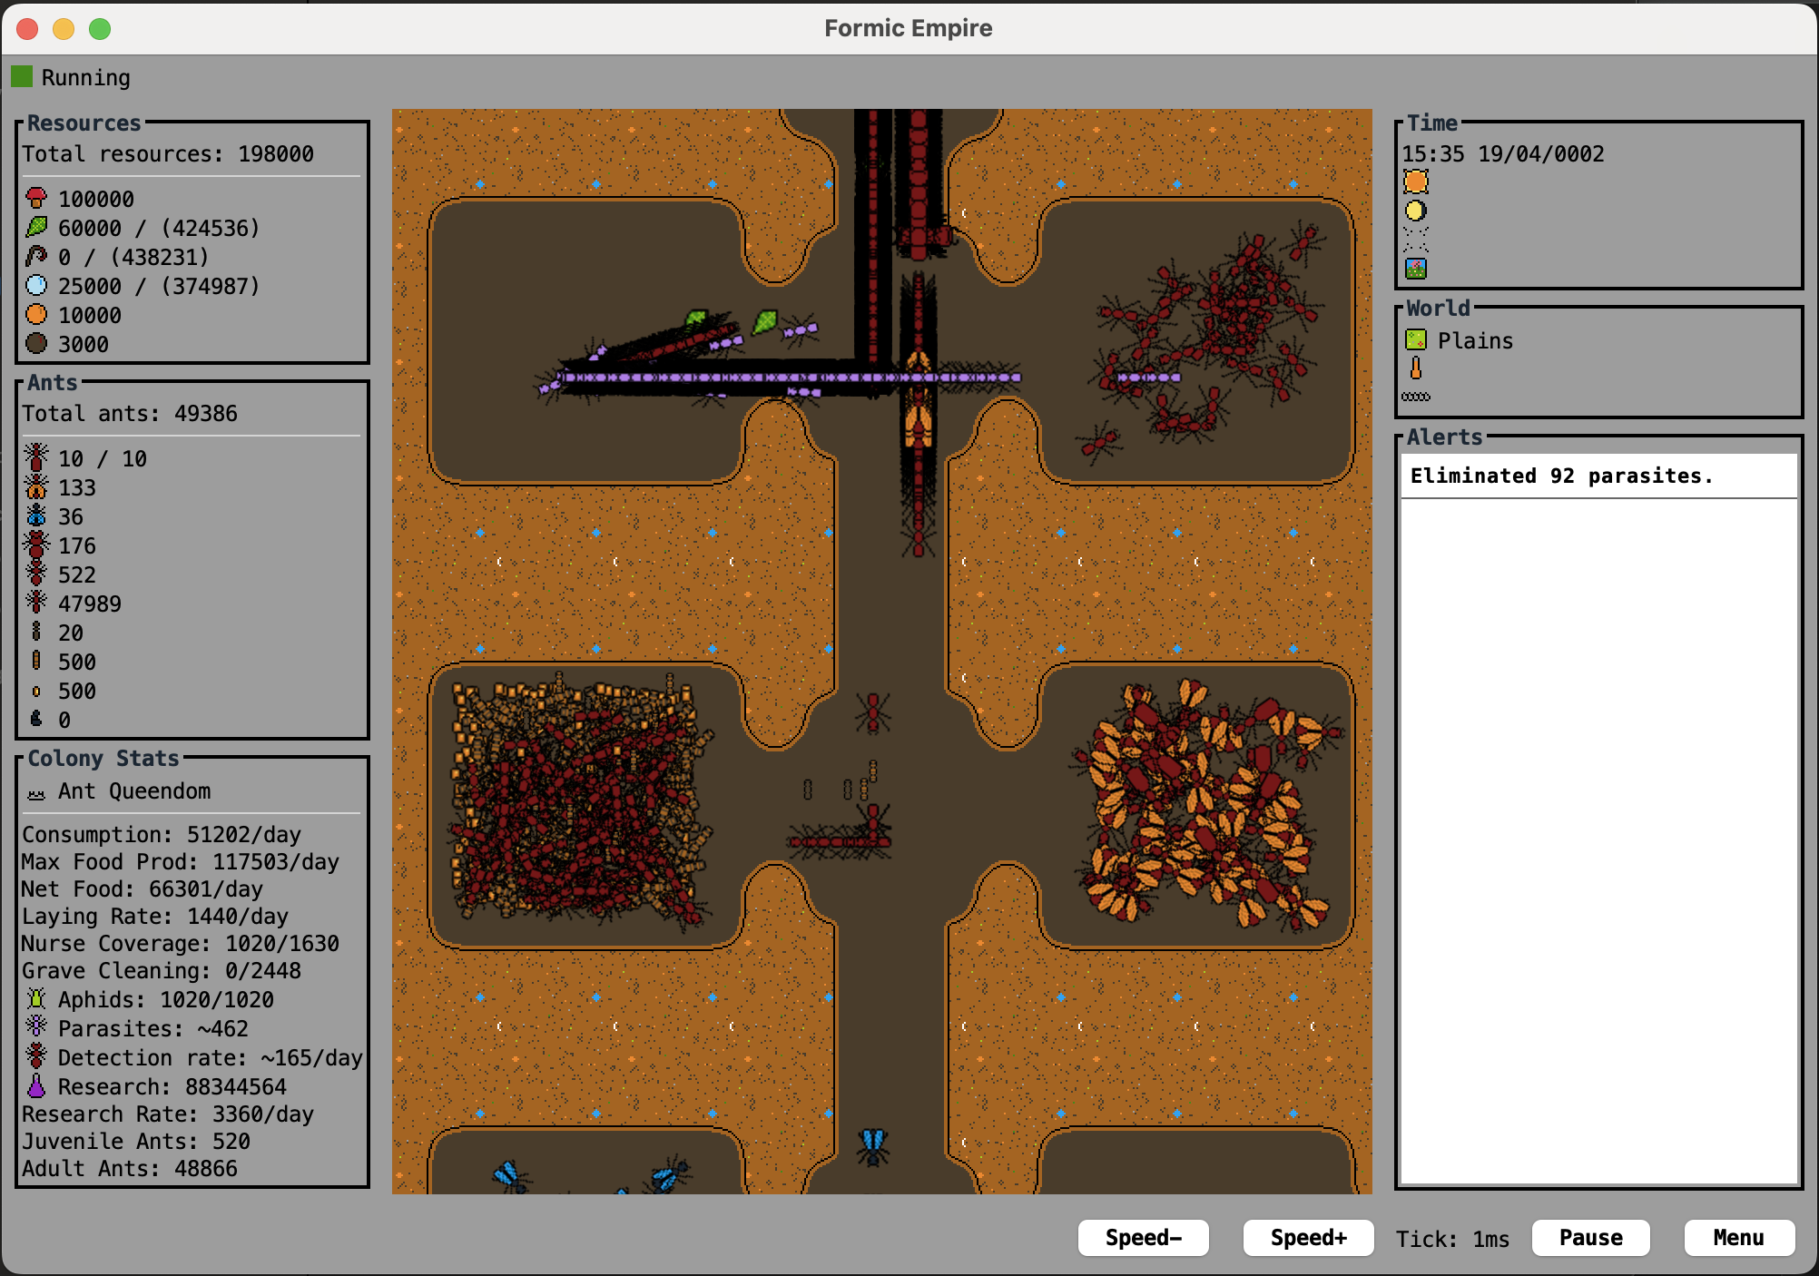This screenshot has height=1276, width=1819.
Task: Open the Menu
Action: (1738, 1238)
